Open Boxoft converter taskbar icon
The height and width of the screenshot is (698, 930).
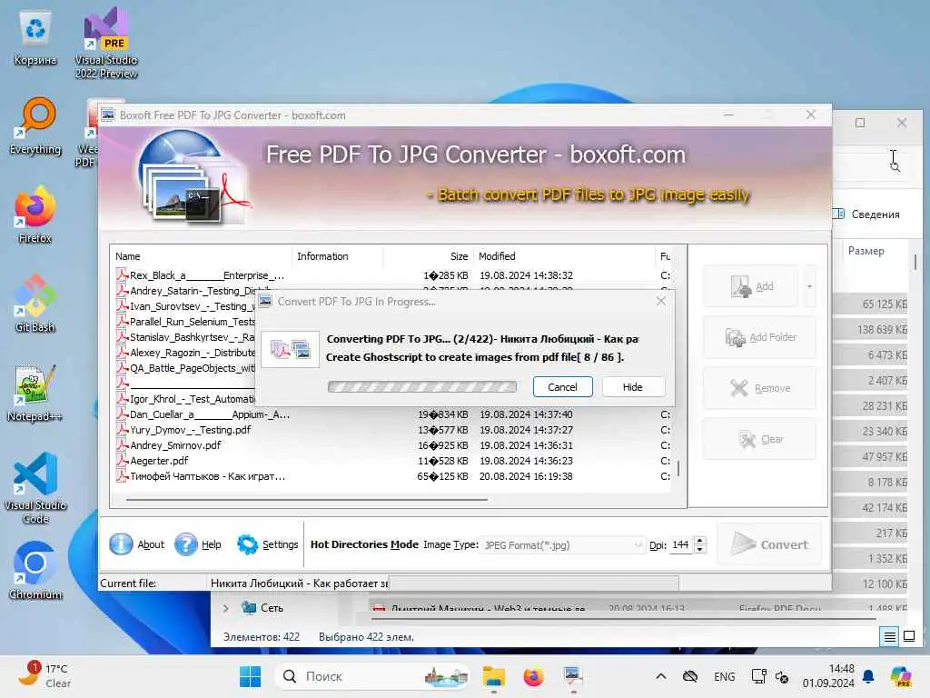pyautogui.click(x=573, y=676)
